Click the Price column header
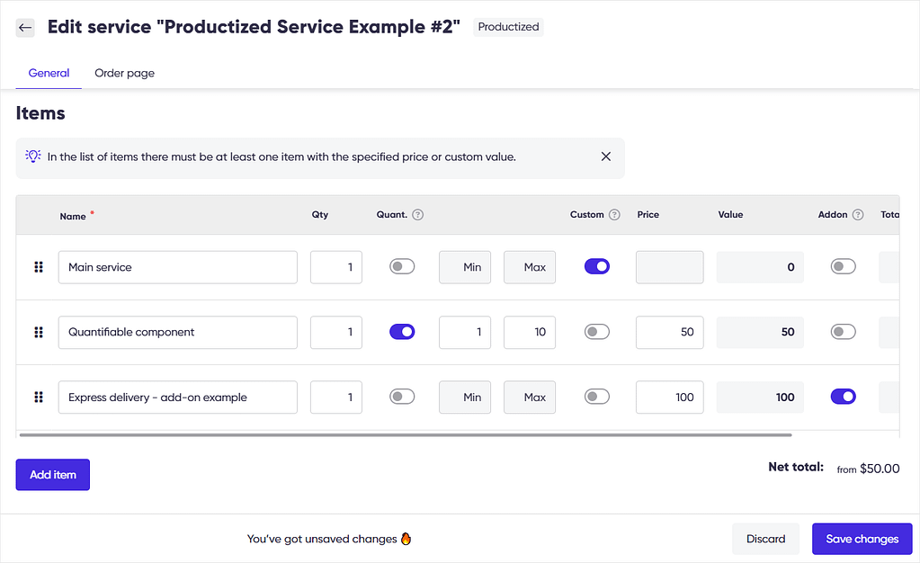The image size is (920, 563). pyautogui.click(x=648, y=215)
